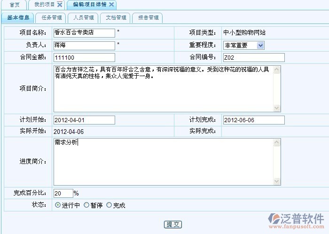Switch to the 首页 tab

15,5
